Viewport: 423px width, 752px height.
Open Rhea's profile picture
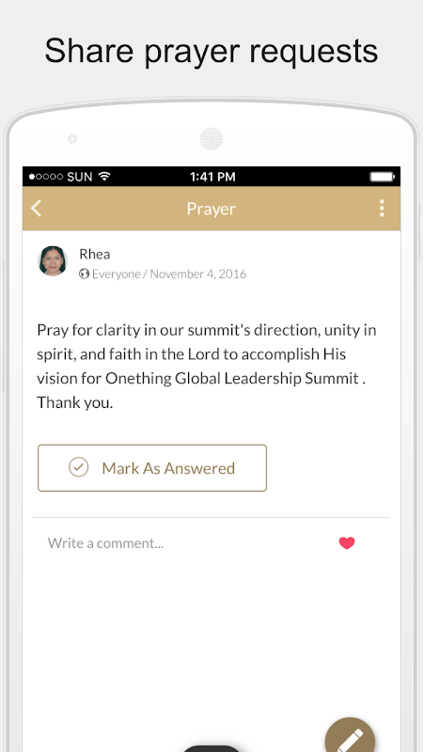click(53, 261)
